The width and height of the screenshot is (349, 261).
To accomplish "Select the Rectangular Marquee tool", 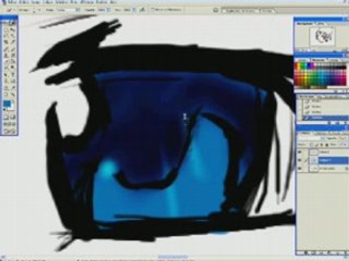I will [x=6, y=29].
